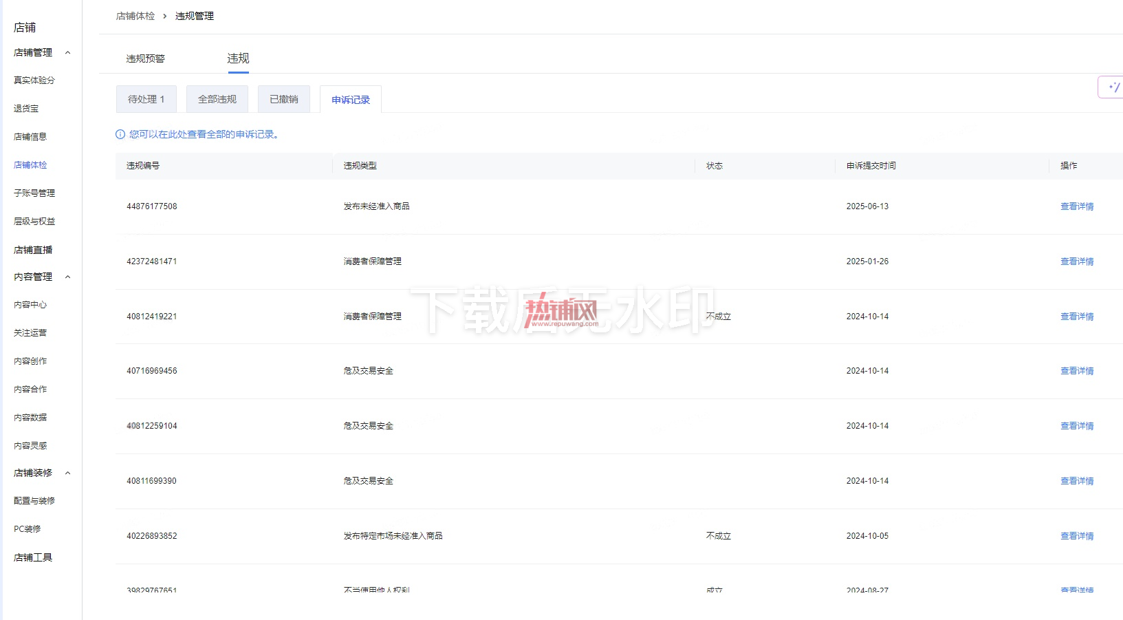
Task: Open 查看详情 for violation 40226893852
Action: tap(1077, 536)
